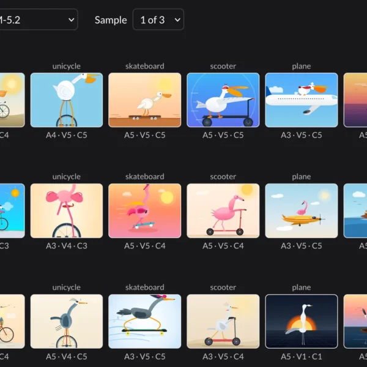
Task: Click the A5 · V4 · C5 score text
Action: click(67, 357)
